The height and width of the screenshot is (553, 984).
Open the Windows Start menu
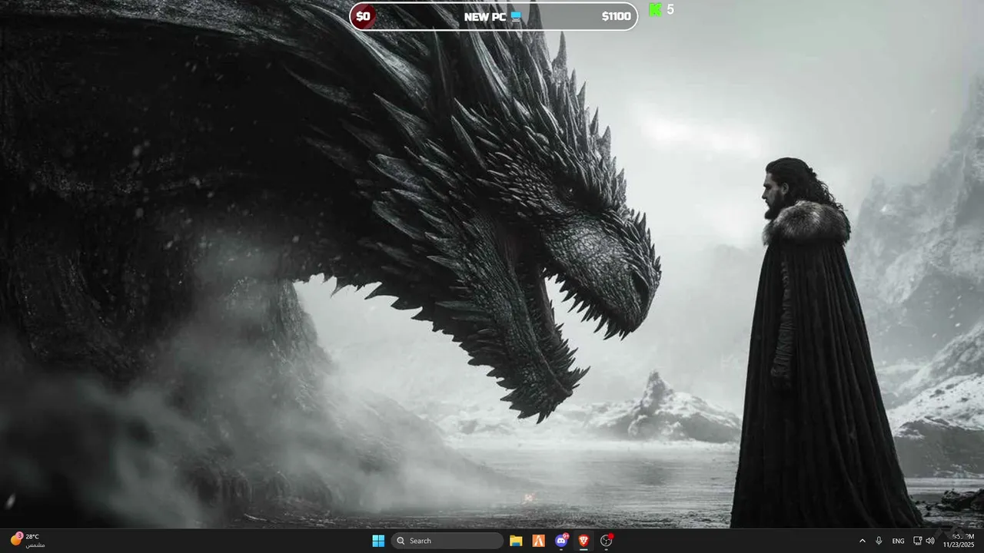(x=378, y=541)
